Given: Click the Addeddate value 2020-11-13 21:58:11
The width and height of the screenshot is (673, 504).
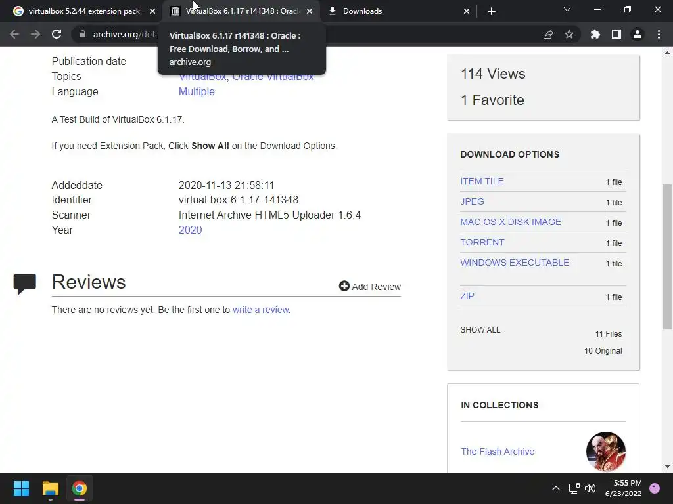Looking at the screenshot, I should (226, 185).
